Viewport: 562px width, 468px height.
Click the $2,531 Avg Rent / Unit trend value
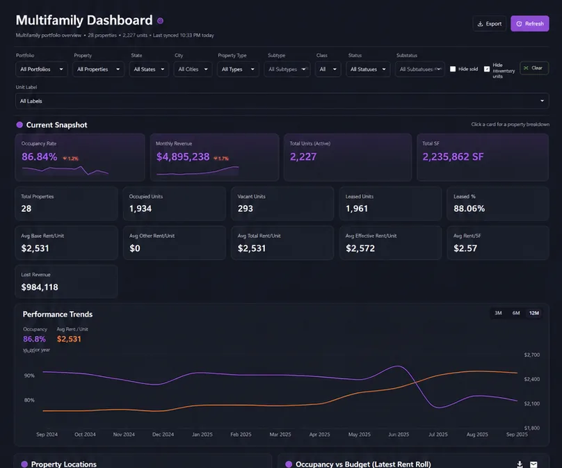click(69, 339)
